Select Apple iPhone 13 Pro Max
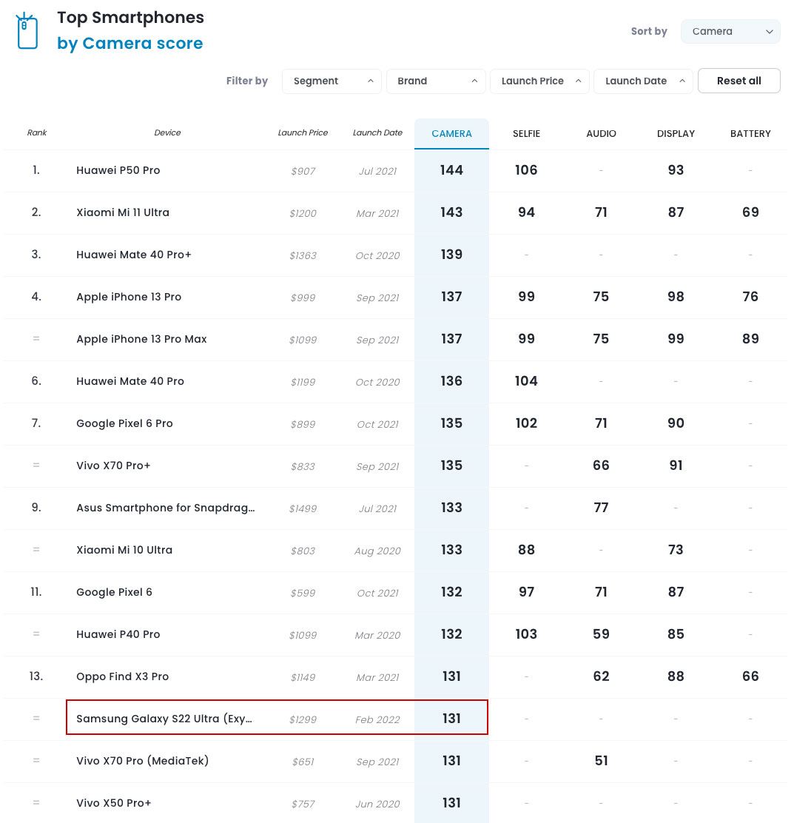 click(141, 339)
